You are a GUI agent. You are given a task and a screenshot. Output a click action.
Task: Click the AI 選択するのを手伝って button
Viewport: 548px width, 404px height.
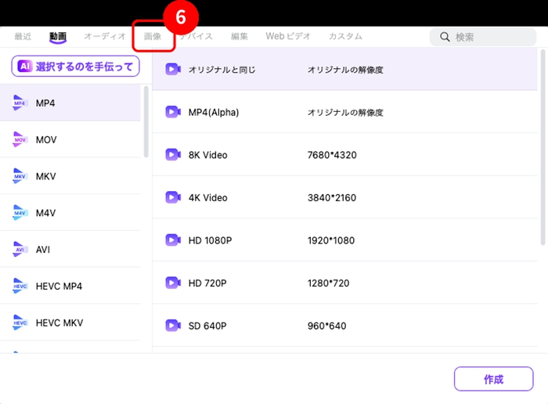click(75, 67)
